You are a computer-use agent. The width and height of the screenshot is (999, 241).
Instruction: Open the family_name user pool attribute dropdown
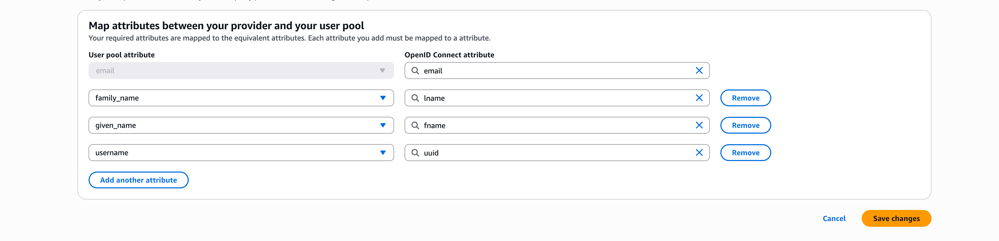(383, 98)
